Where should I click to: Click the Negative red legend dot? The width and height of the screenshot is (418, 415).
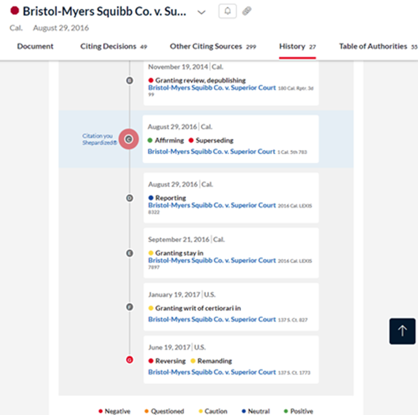[101, 411]
